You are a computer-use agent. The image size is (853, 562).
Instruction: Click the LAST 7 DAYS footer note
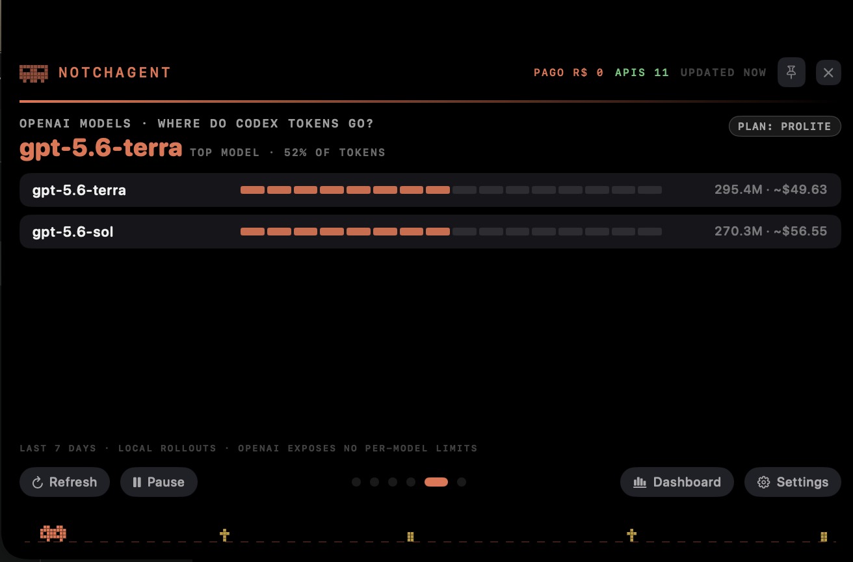248,448
